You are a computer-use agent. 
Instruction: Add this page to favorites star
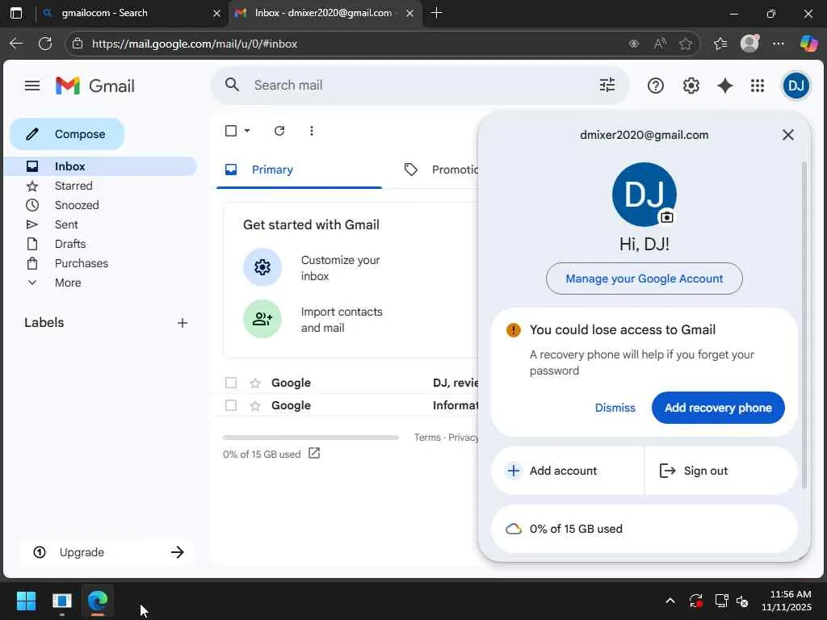pyautogui.click(x=686, y=44)
